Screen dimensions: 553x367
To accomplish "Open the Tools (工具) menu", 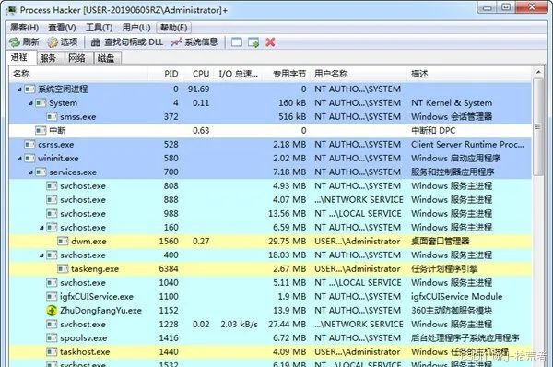I will point(100,28).
